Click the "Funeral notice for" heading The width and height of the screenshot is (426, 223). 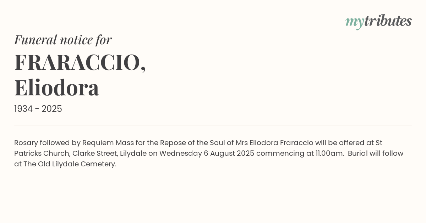pyautogui.click(x=63, y=40)
